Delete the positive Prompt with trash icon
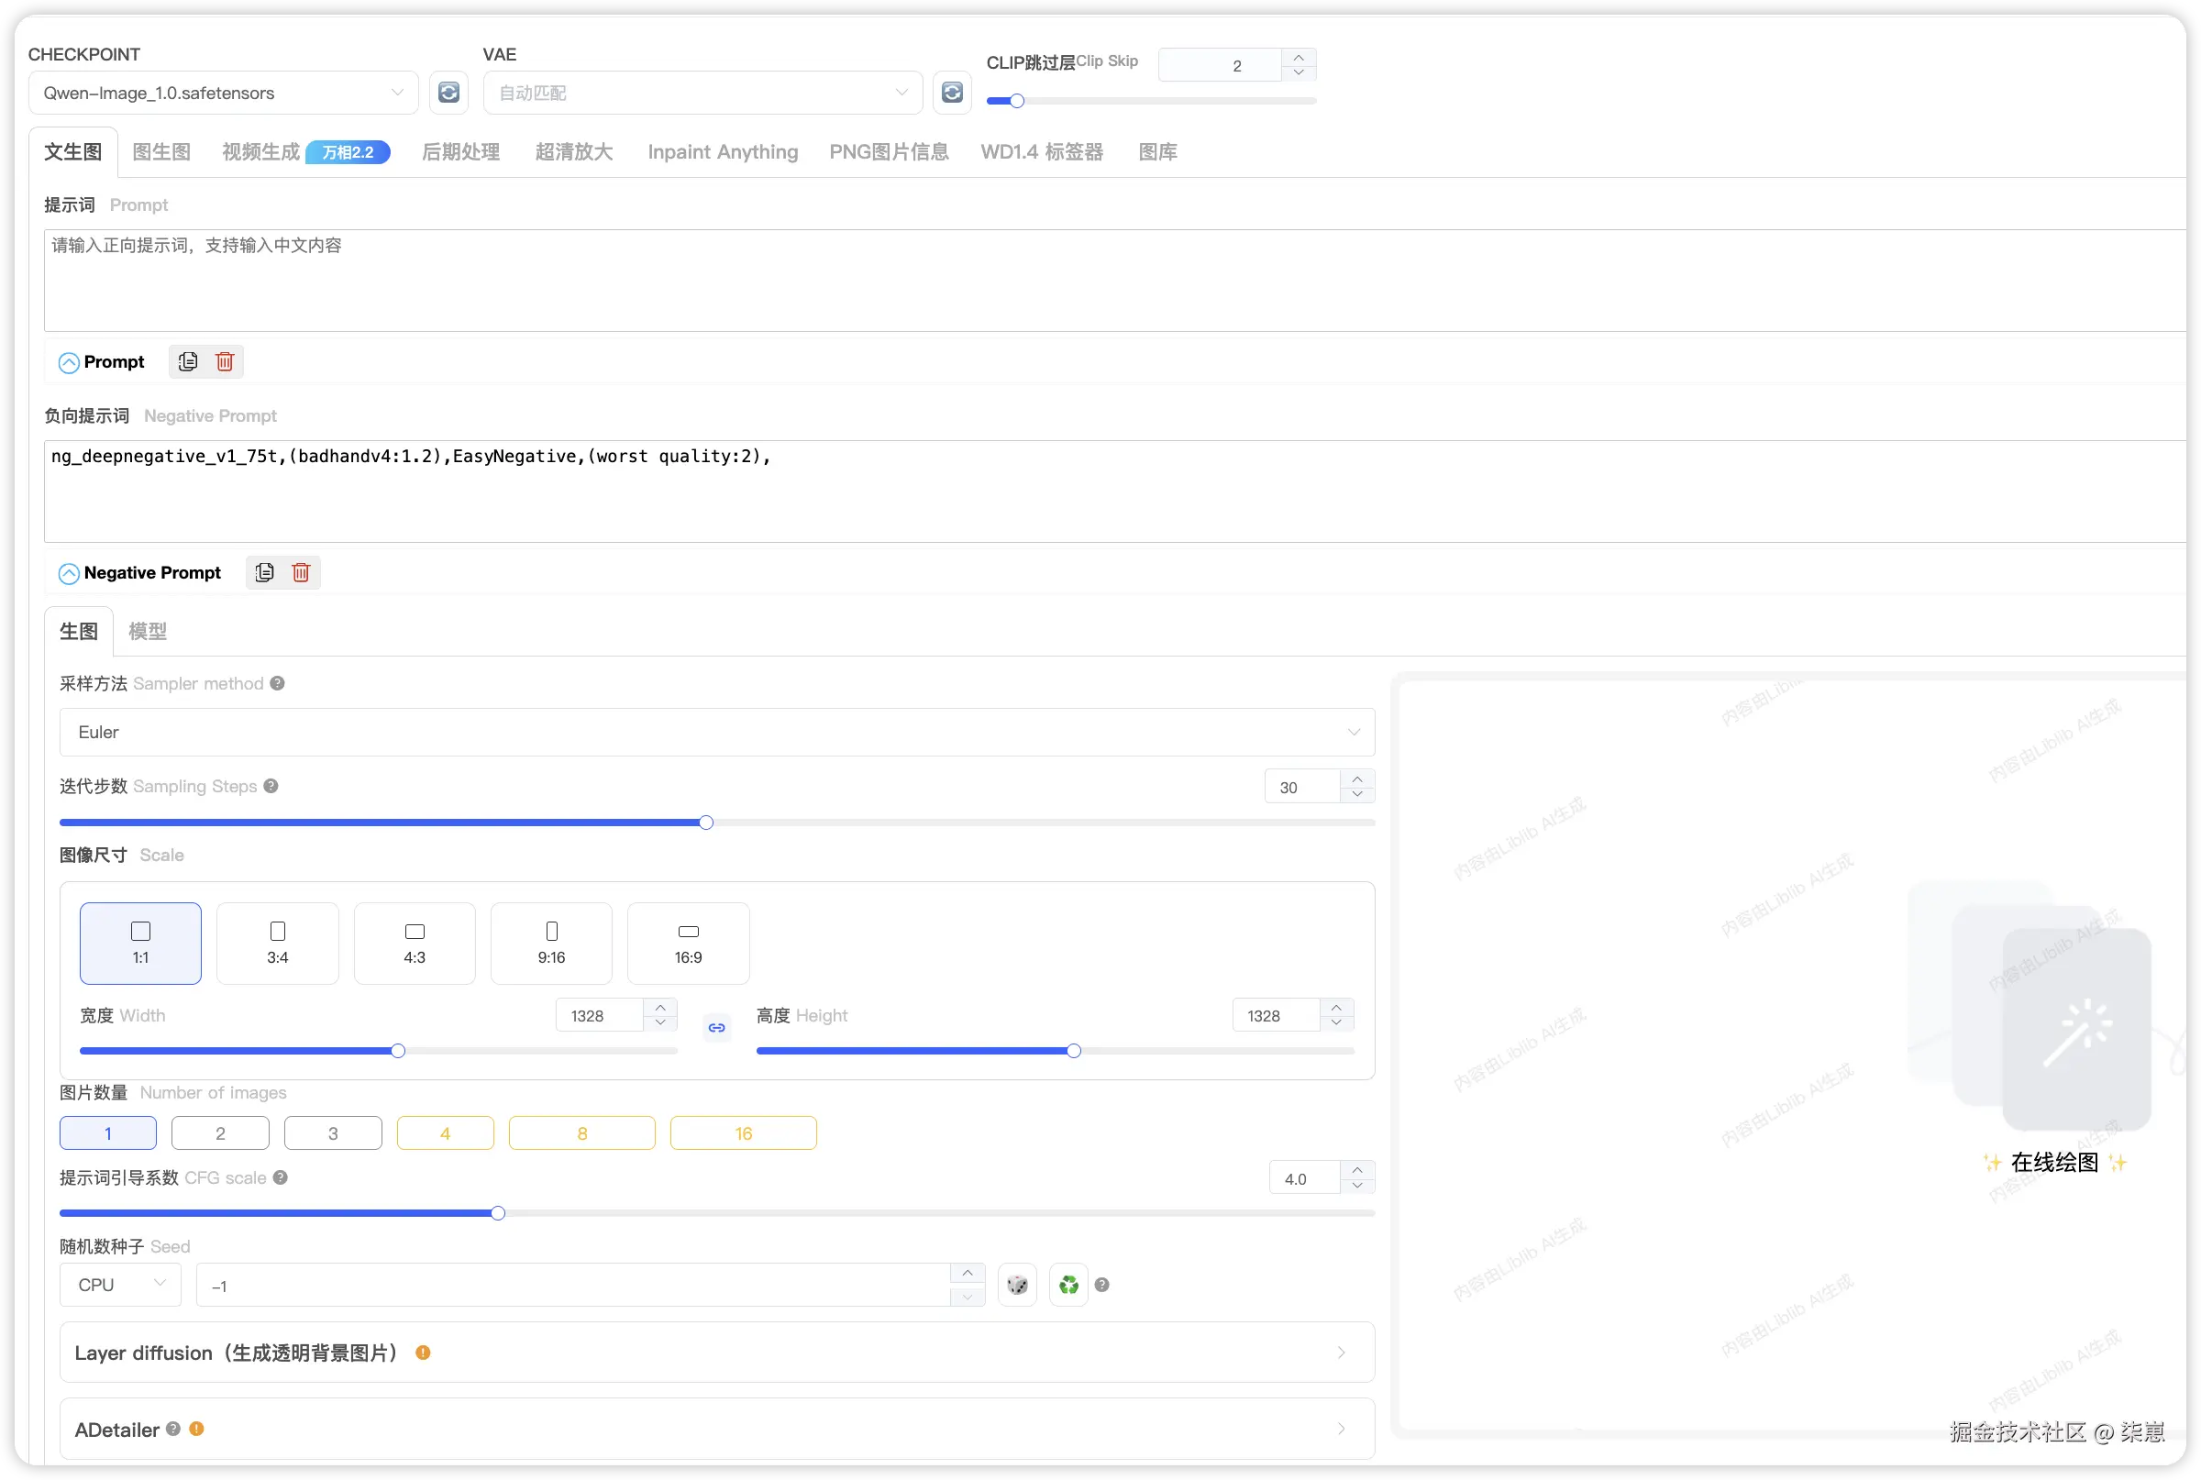Viewport: 2201px width, 1480px height. (x=225, y=361)
